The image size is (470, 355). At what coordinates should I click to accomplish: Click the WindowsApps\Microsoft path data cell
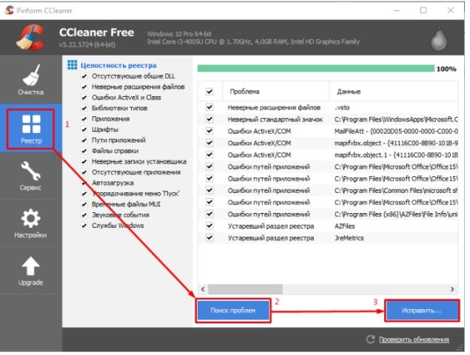396,119
